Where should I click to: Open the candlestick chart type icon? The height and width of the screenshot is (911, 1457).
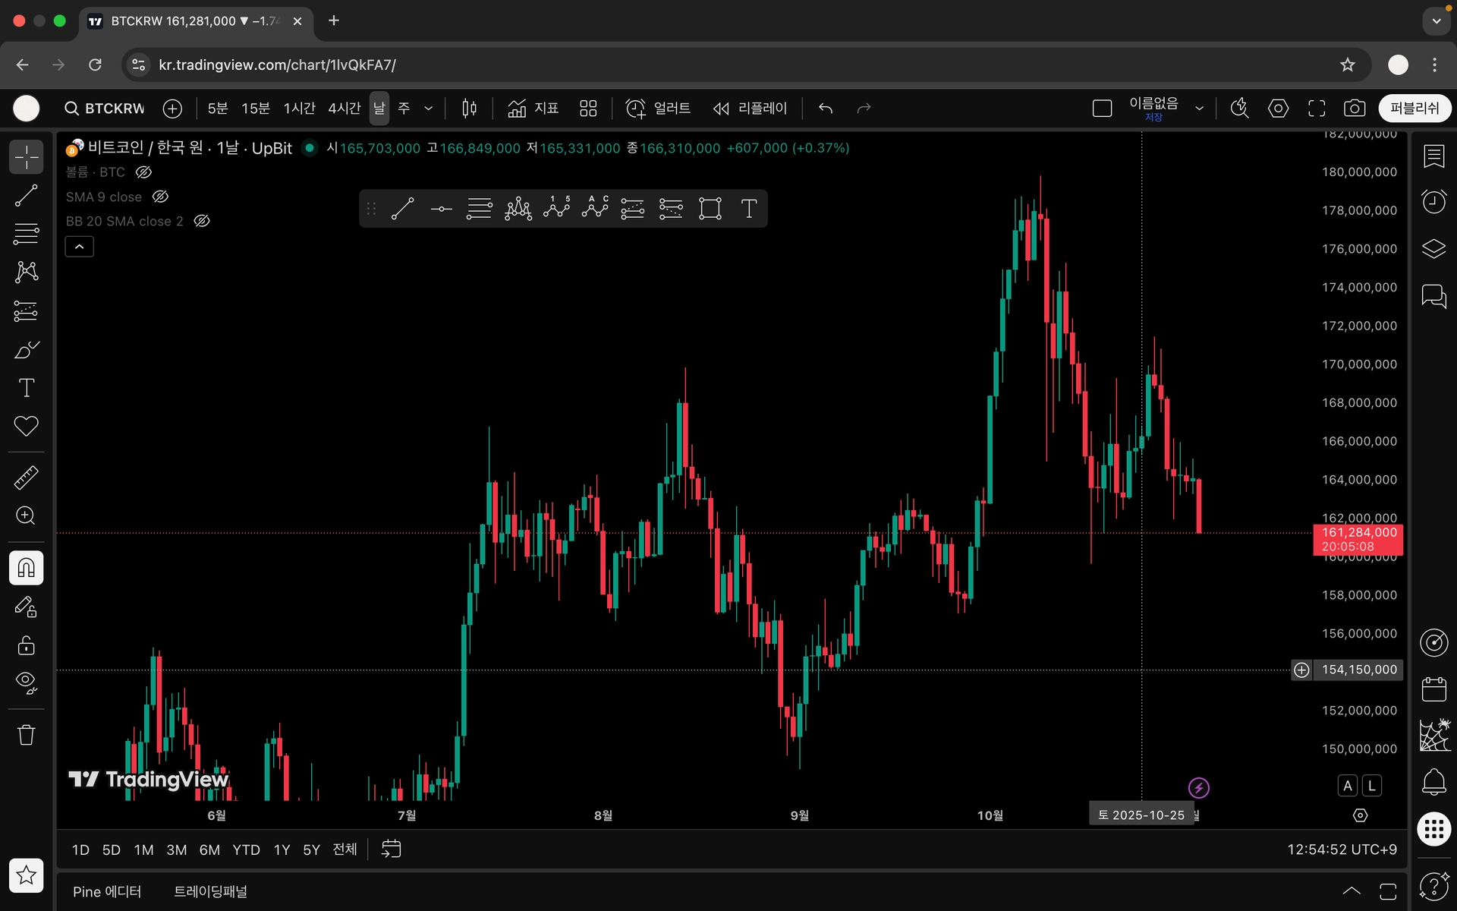pyautogui.click(x=469, y=109)
